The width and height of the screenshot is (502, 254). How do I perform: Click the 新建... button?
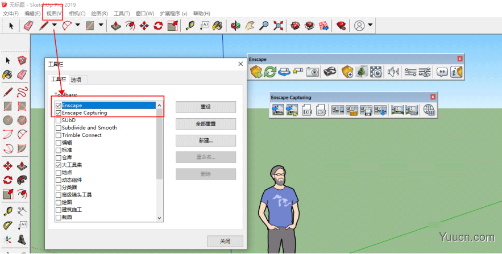coord(206,140)
